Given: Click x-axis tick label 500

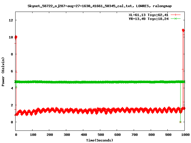Looking at the screenshot, I should pos(101,135).
